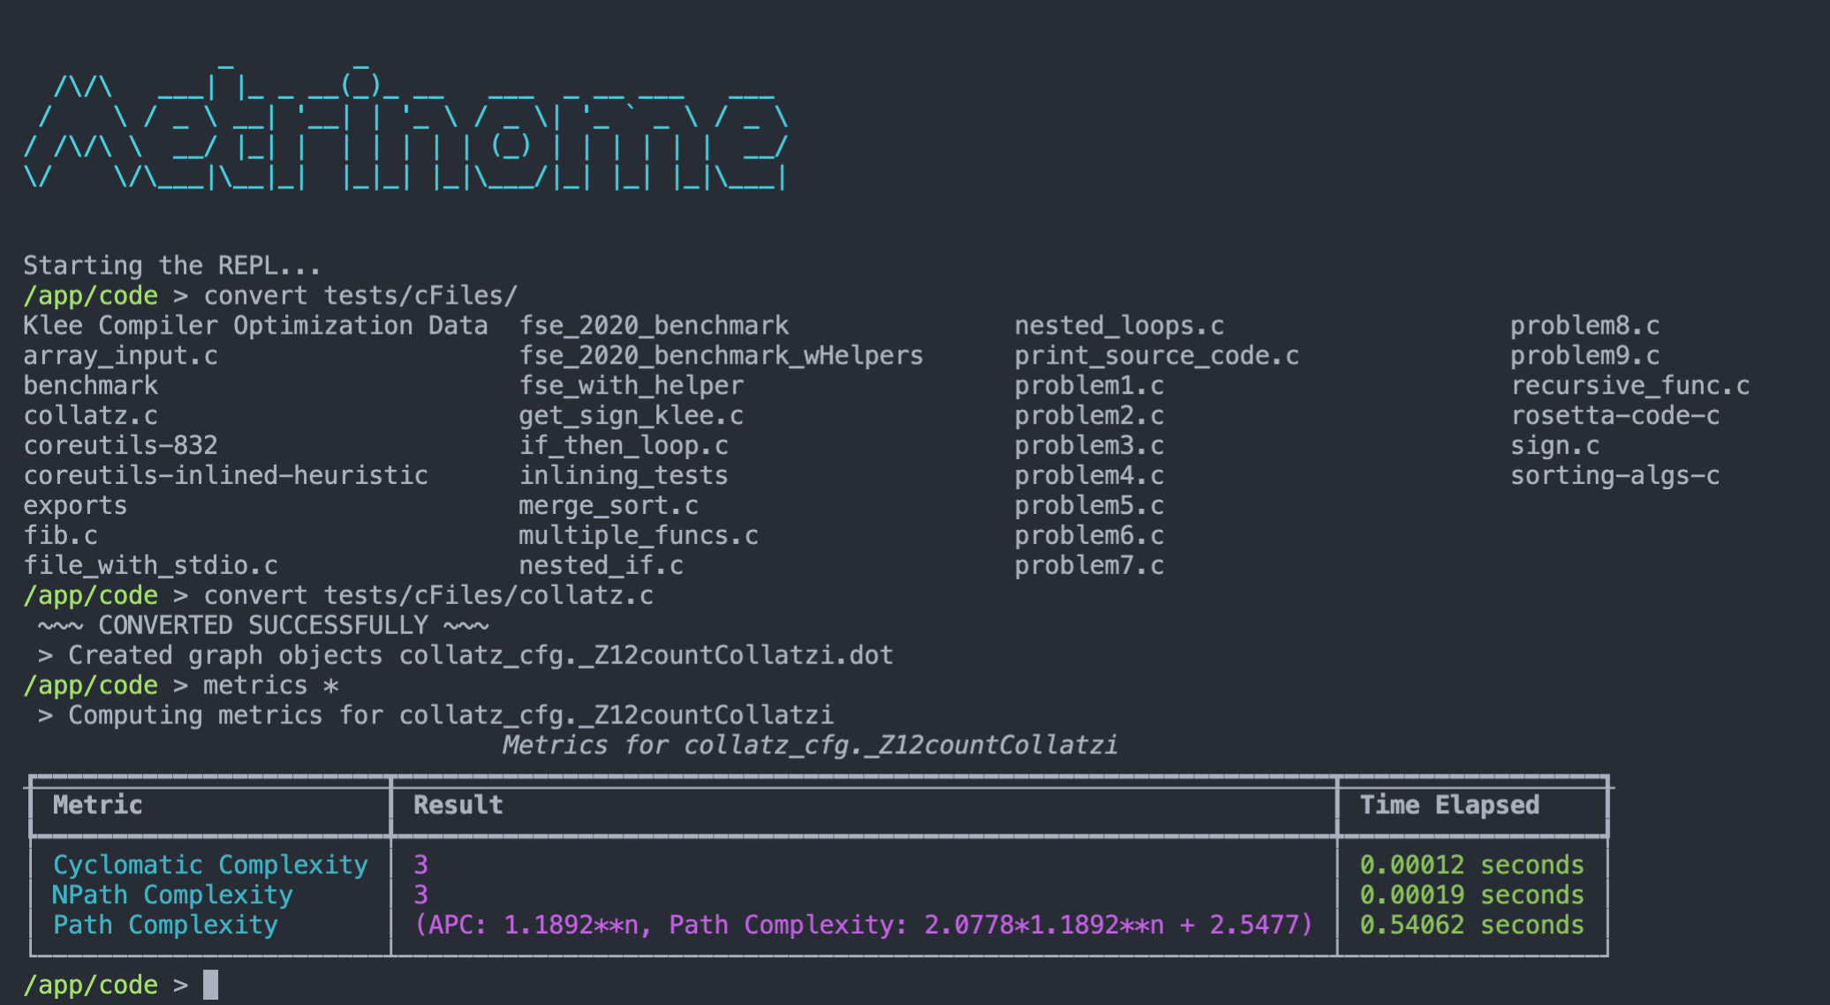Click the 0.54062 seconds timing value

click(x=1471, y=925)
